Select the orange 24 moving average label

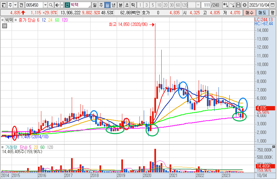coord(50,20)
